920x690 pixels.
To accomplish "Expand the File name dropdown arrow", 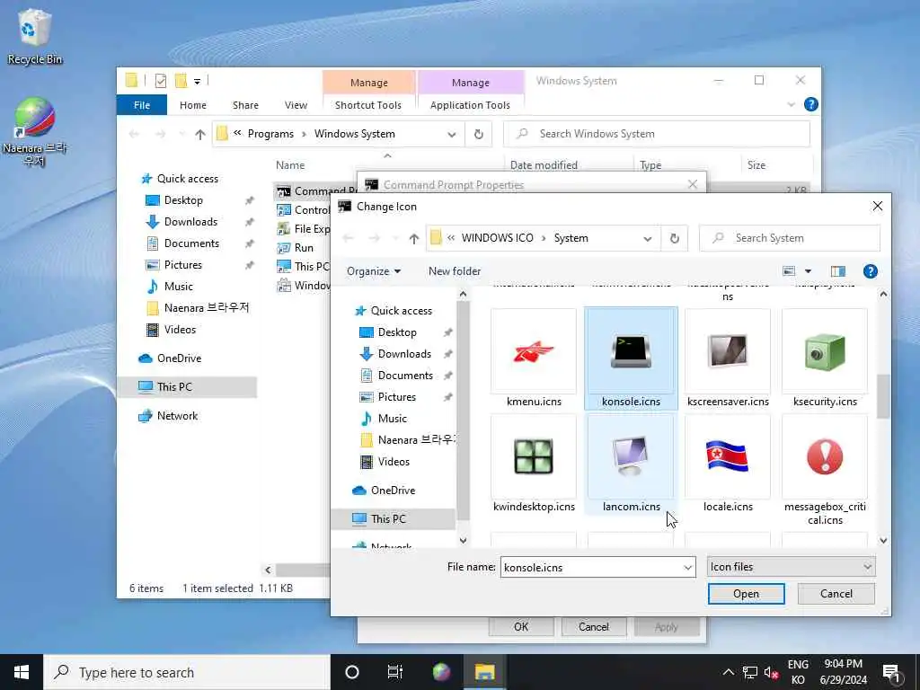I will coord(687,568).
